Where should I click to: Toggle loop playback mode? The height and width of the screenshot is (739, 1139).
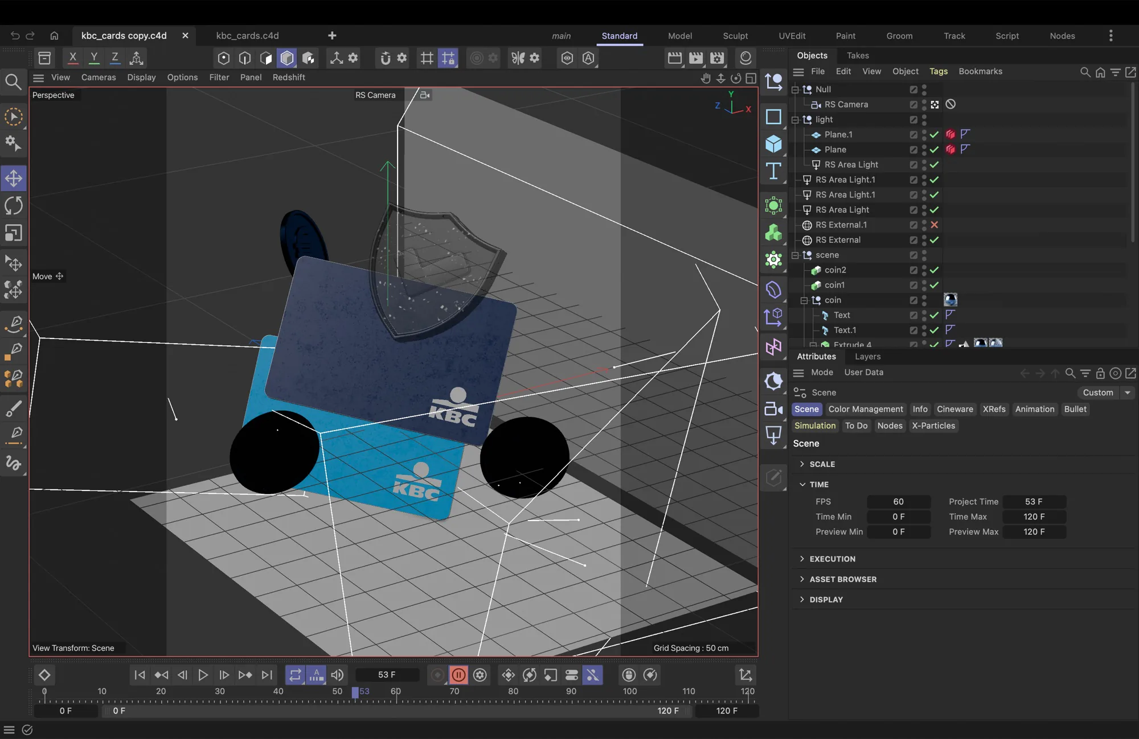[x=295, y=675]
